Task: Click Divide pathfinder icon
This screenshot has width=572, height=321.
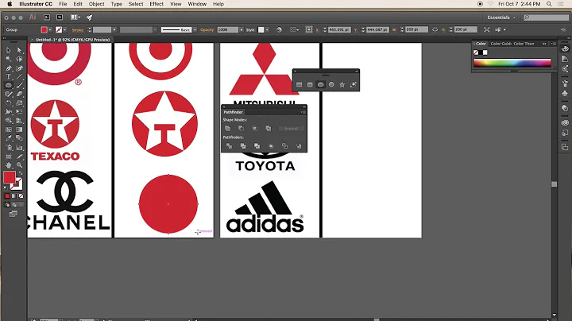Action: tap(229, 146)
